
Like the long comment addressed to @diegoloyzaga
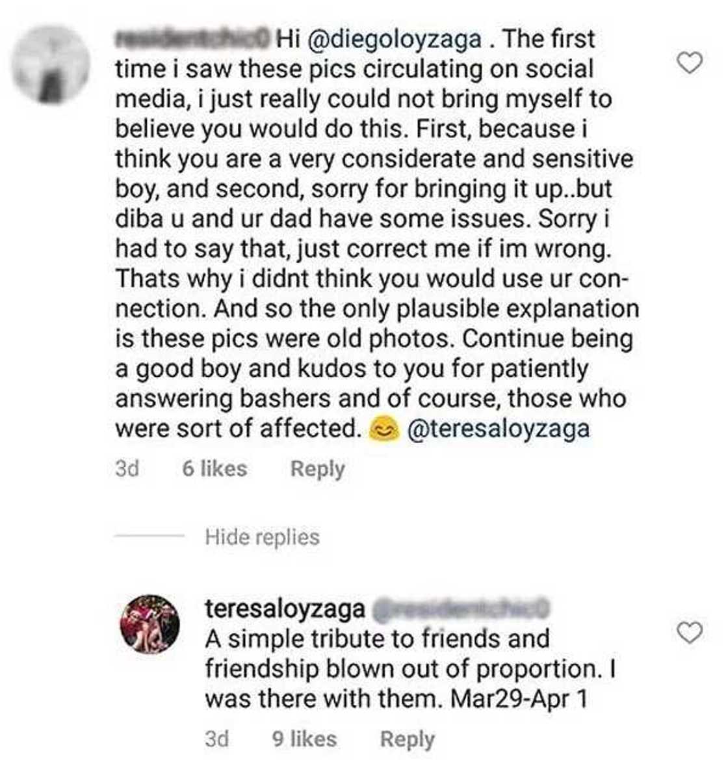[690, 63]
